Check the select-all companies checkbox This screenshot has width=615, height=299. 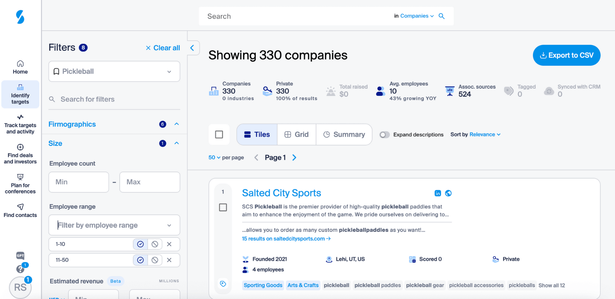tap(219, 134)
